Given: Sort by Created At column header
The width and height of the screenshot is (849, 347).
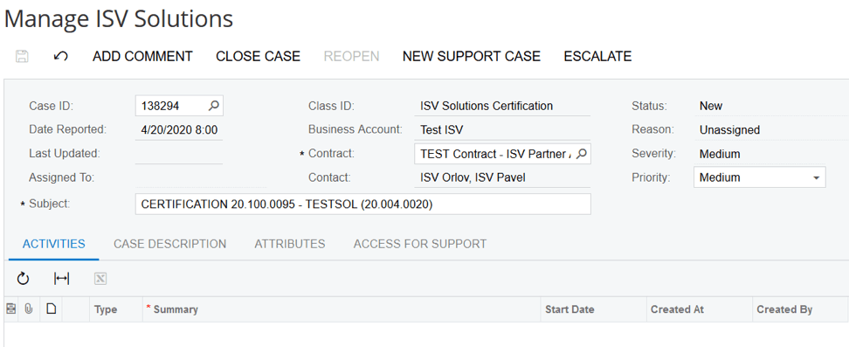Looking at the screenshot, I should pos(699,309).
